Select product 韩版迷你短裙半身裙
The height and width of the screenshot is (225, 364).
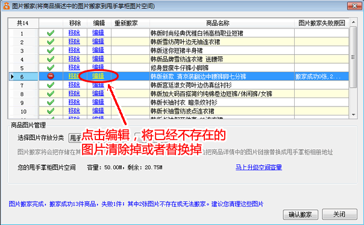[177, 51]
